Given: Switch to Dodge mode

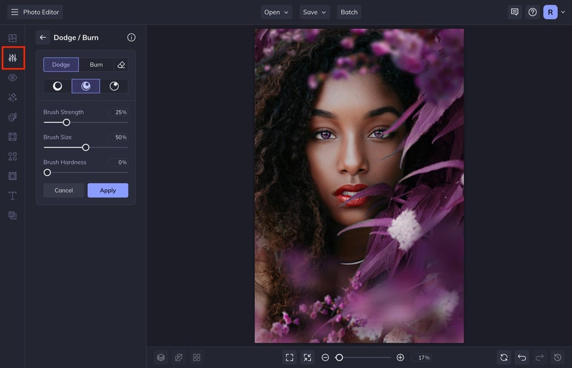Looking at the screenshot, I should pos(61,65).
